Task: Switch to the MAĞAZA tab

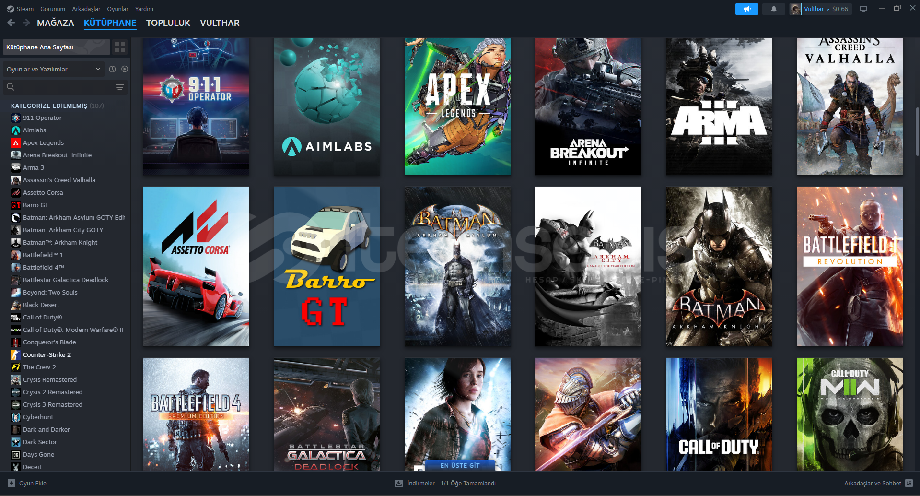Action: 56,23
